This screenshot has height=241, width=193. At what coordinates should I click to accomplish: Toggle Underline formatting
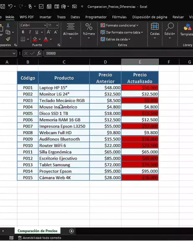36,32
